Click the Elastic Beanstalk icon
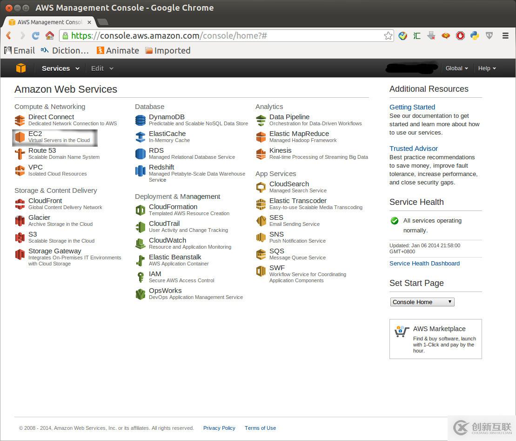 (x=141, y=260)
